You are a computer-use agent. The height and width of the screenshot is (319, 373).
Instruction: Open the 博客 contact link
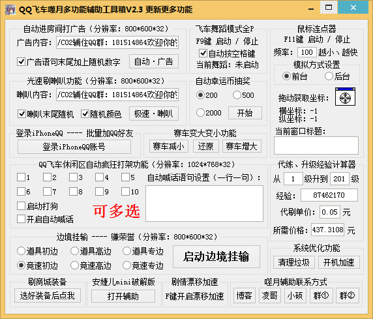[245, 296]
